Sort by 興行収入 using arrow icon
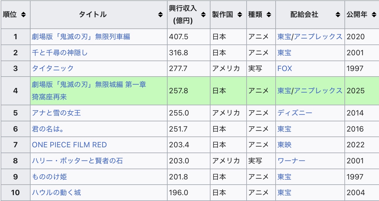Image resolution: width=379 pixels, height=201 pixels. (x=203, y=15)
